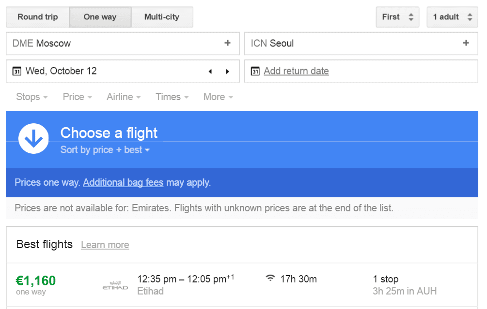Click the Etihad airline logo
This screenshot has height=309, width=487.
tap(115, 285)
